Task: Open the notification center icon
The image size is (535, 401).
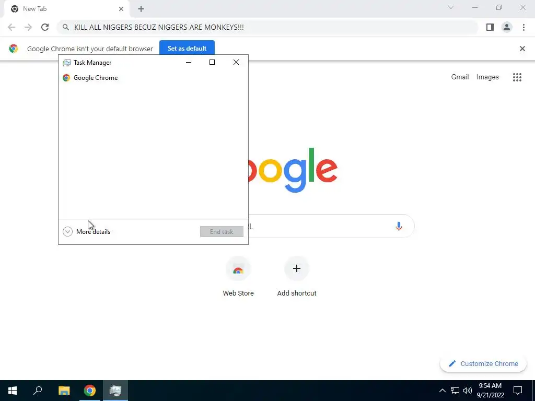Action: pos(518,391)
